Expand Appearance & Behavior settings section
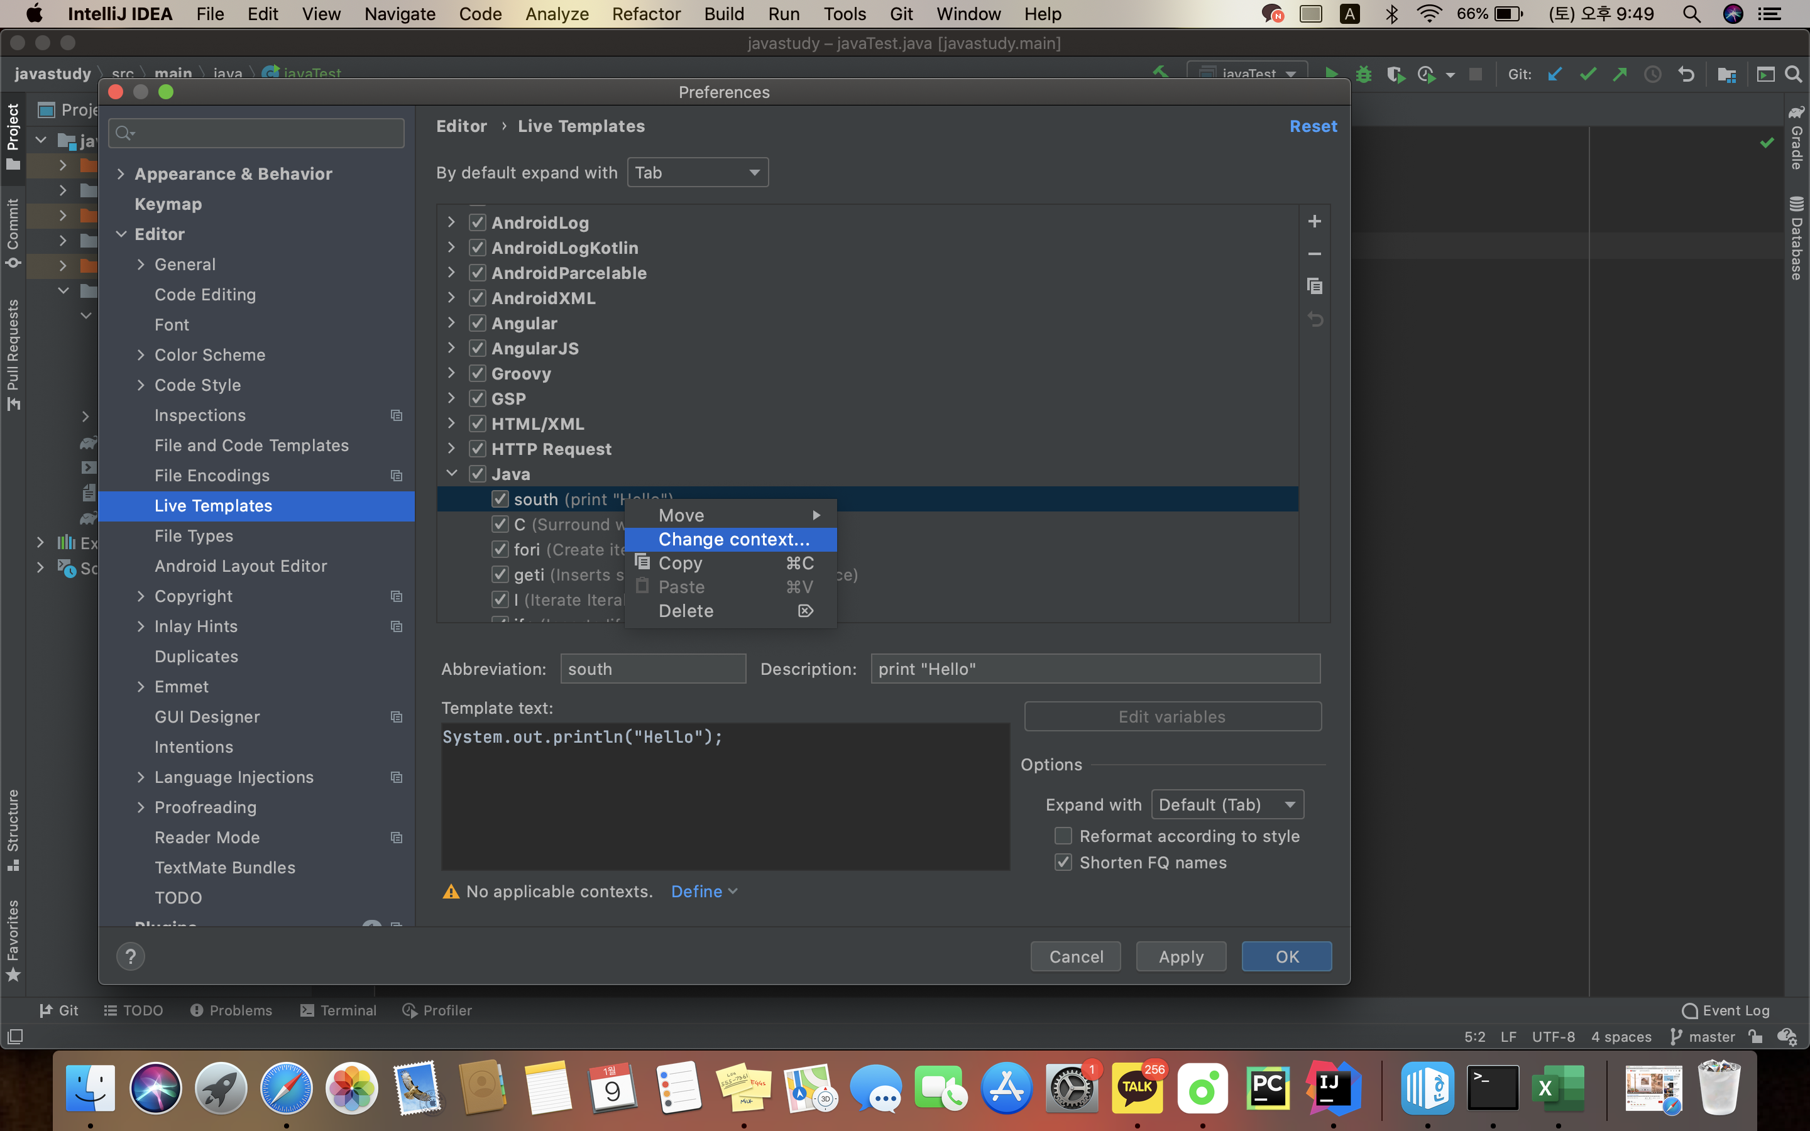This screenshot has height=1131, width=1810. [x=121, y=174]
